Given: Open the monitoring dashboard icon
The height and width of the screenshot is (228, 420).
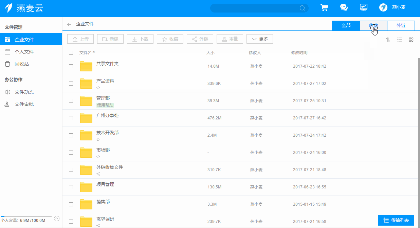Looking at the screenshot, I should tap(364, 7).
